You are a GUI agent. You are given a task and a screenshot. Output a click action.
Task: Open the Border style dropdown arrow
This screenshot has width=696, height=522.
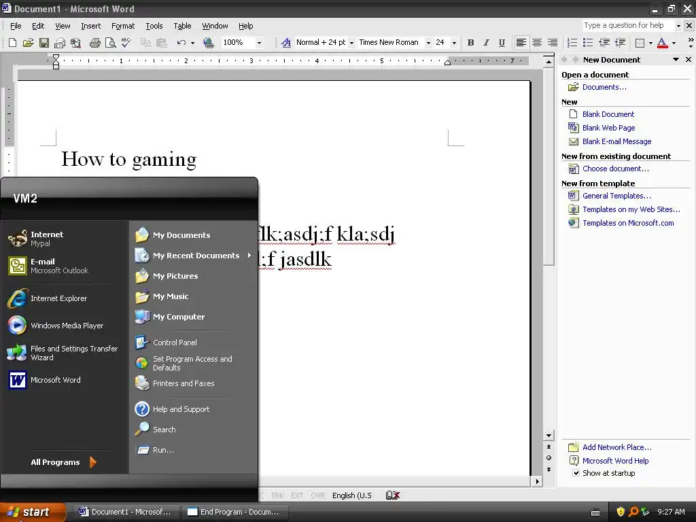click(x=650, y=43)
